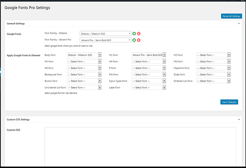Viewport: 246px width, 168px height.
Task: Open the H3 Font dropdown
Action: pos(84,61)
